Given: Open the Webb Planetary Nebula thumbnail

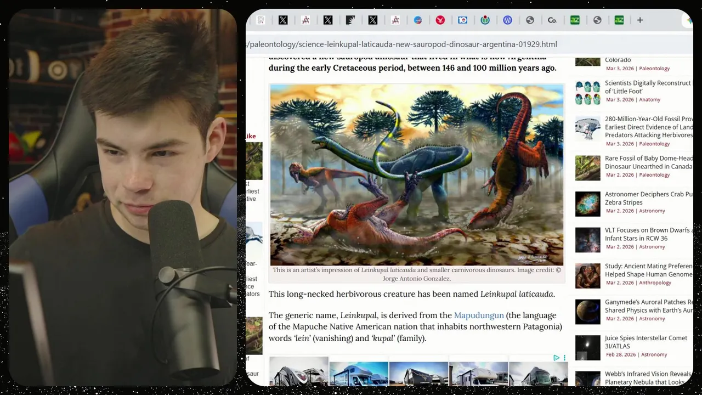Looking at the screenshot, I should point(587,379).
